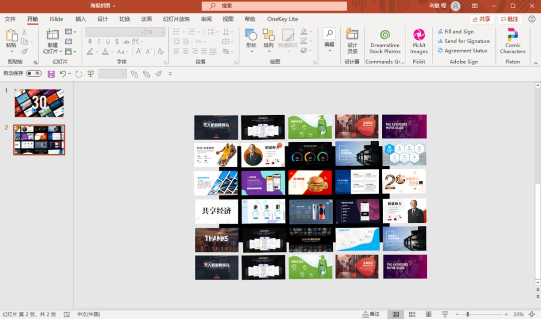541x319 pixels.
Task: Switch to the OneKey Lite tab
Action: (x=282, y=19)
